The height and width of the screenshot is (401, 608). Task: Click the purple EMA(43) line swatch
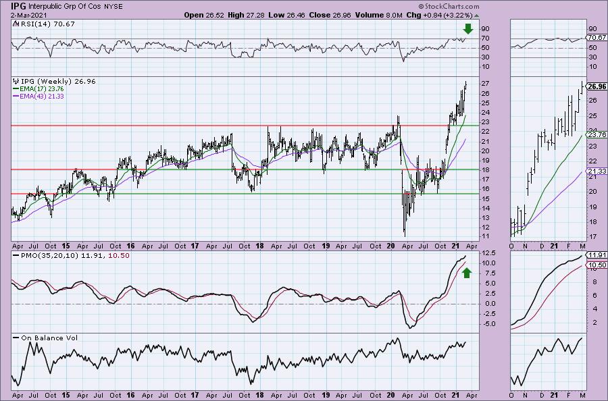tap(16, 96)
